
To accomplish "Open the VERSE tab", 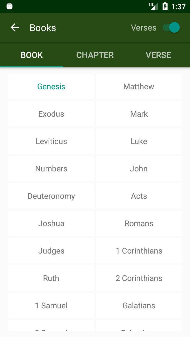I will tap(158, 55).
